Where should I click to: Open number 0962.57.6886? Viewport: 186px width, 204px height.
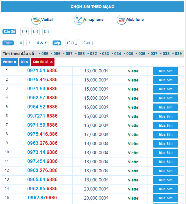coord(42,98)
